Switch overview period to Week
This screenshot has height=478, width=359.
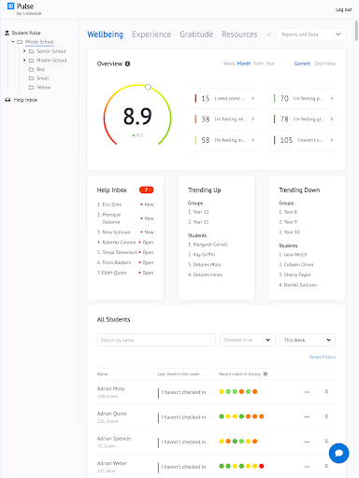point(229,63)
